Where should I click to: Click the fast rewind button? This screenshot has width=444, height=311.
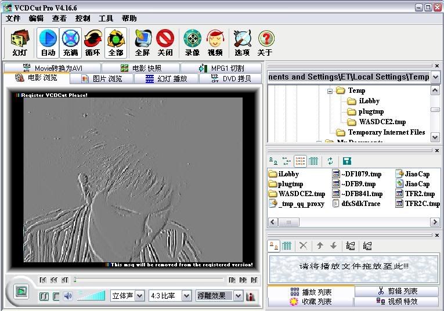(54, 280)
